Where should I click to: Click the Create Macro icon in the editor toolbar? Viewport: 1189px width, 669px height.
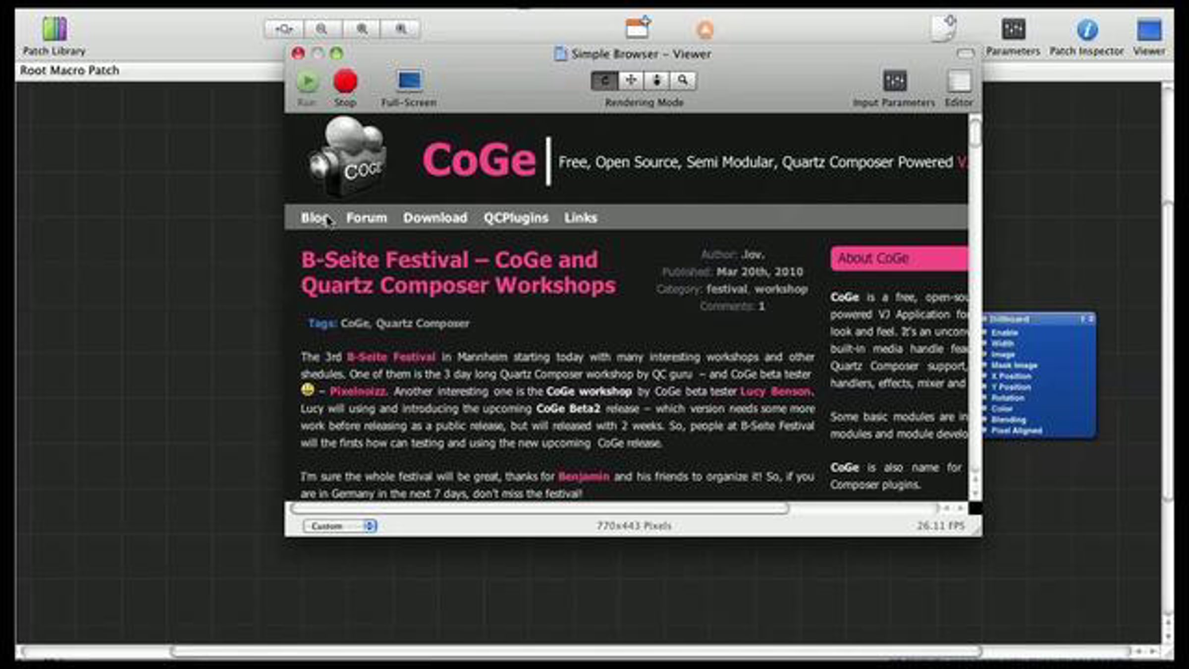[638, 28]
